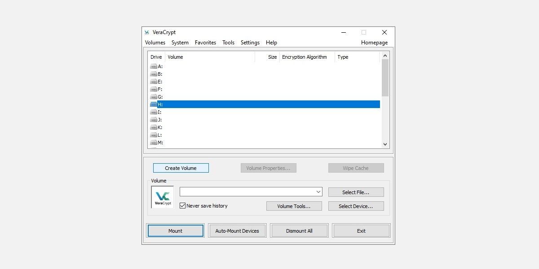Screen dimensions: 539x269
Task: Click the drive icon for K:
Action: (154, 127)
